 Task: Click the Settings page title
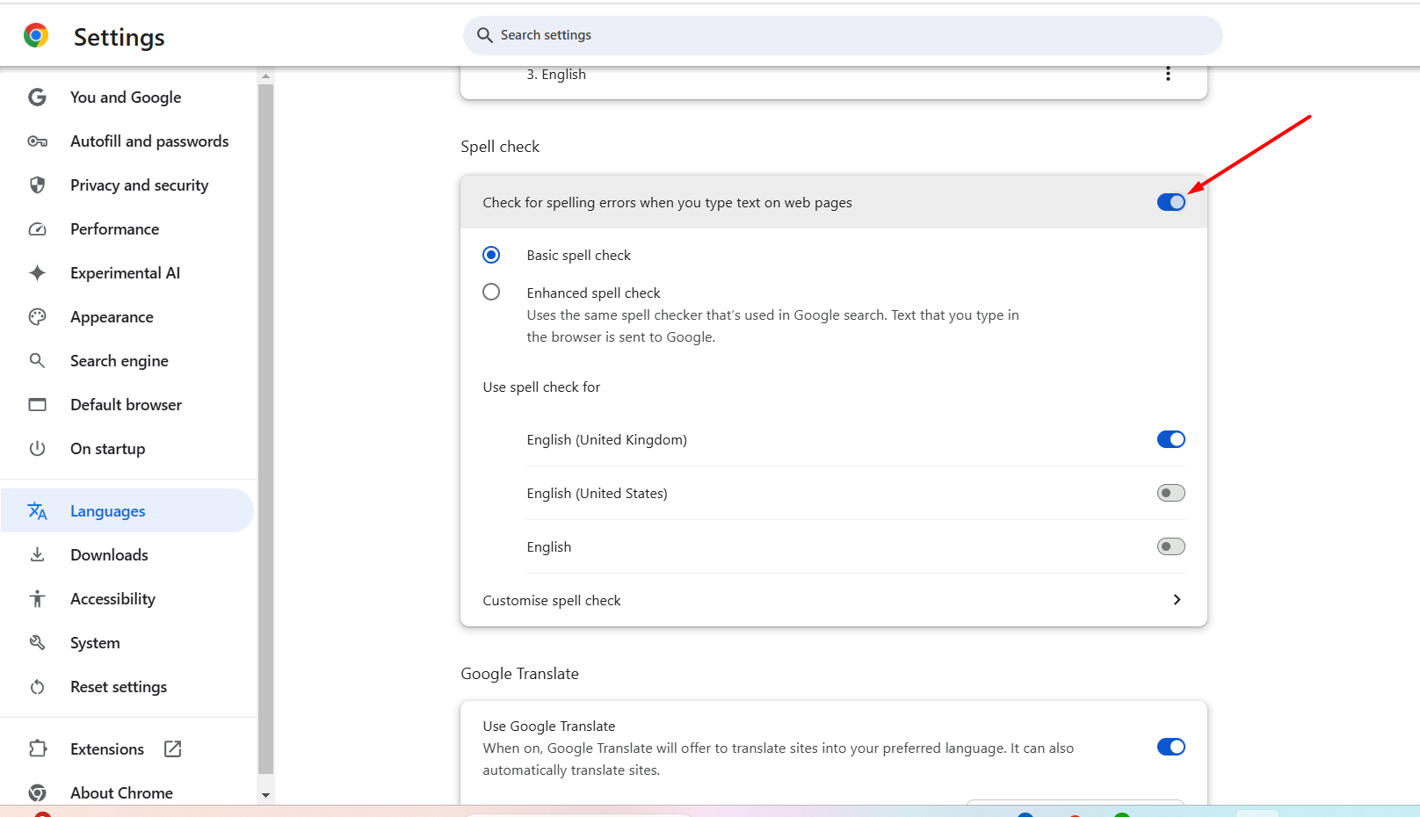pos(120,37)
